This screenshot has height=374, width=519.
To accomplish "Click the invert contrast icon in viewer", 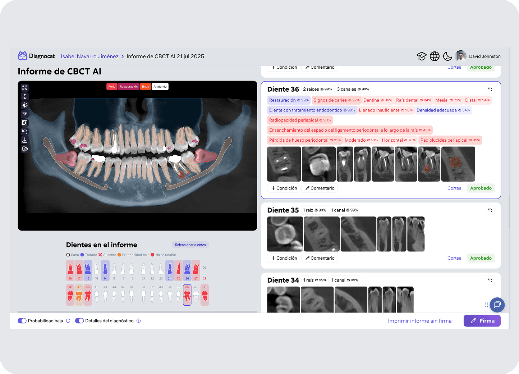I will [x=25, y=123].
